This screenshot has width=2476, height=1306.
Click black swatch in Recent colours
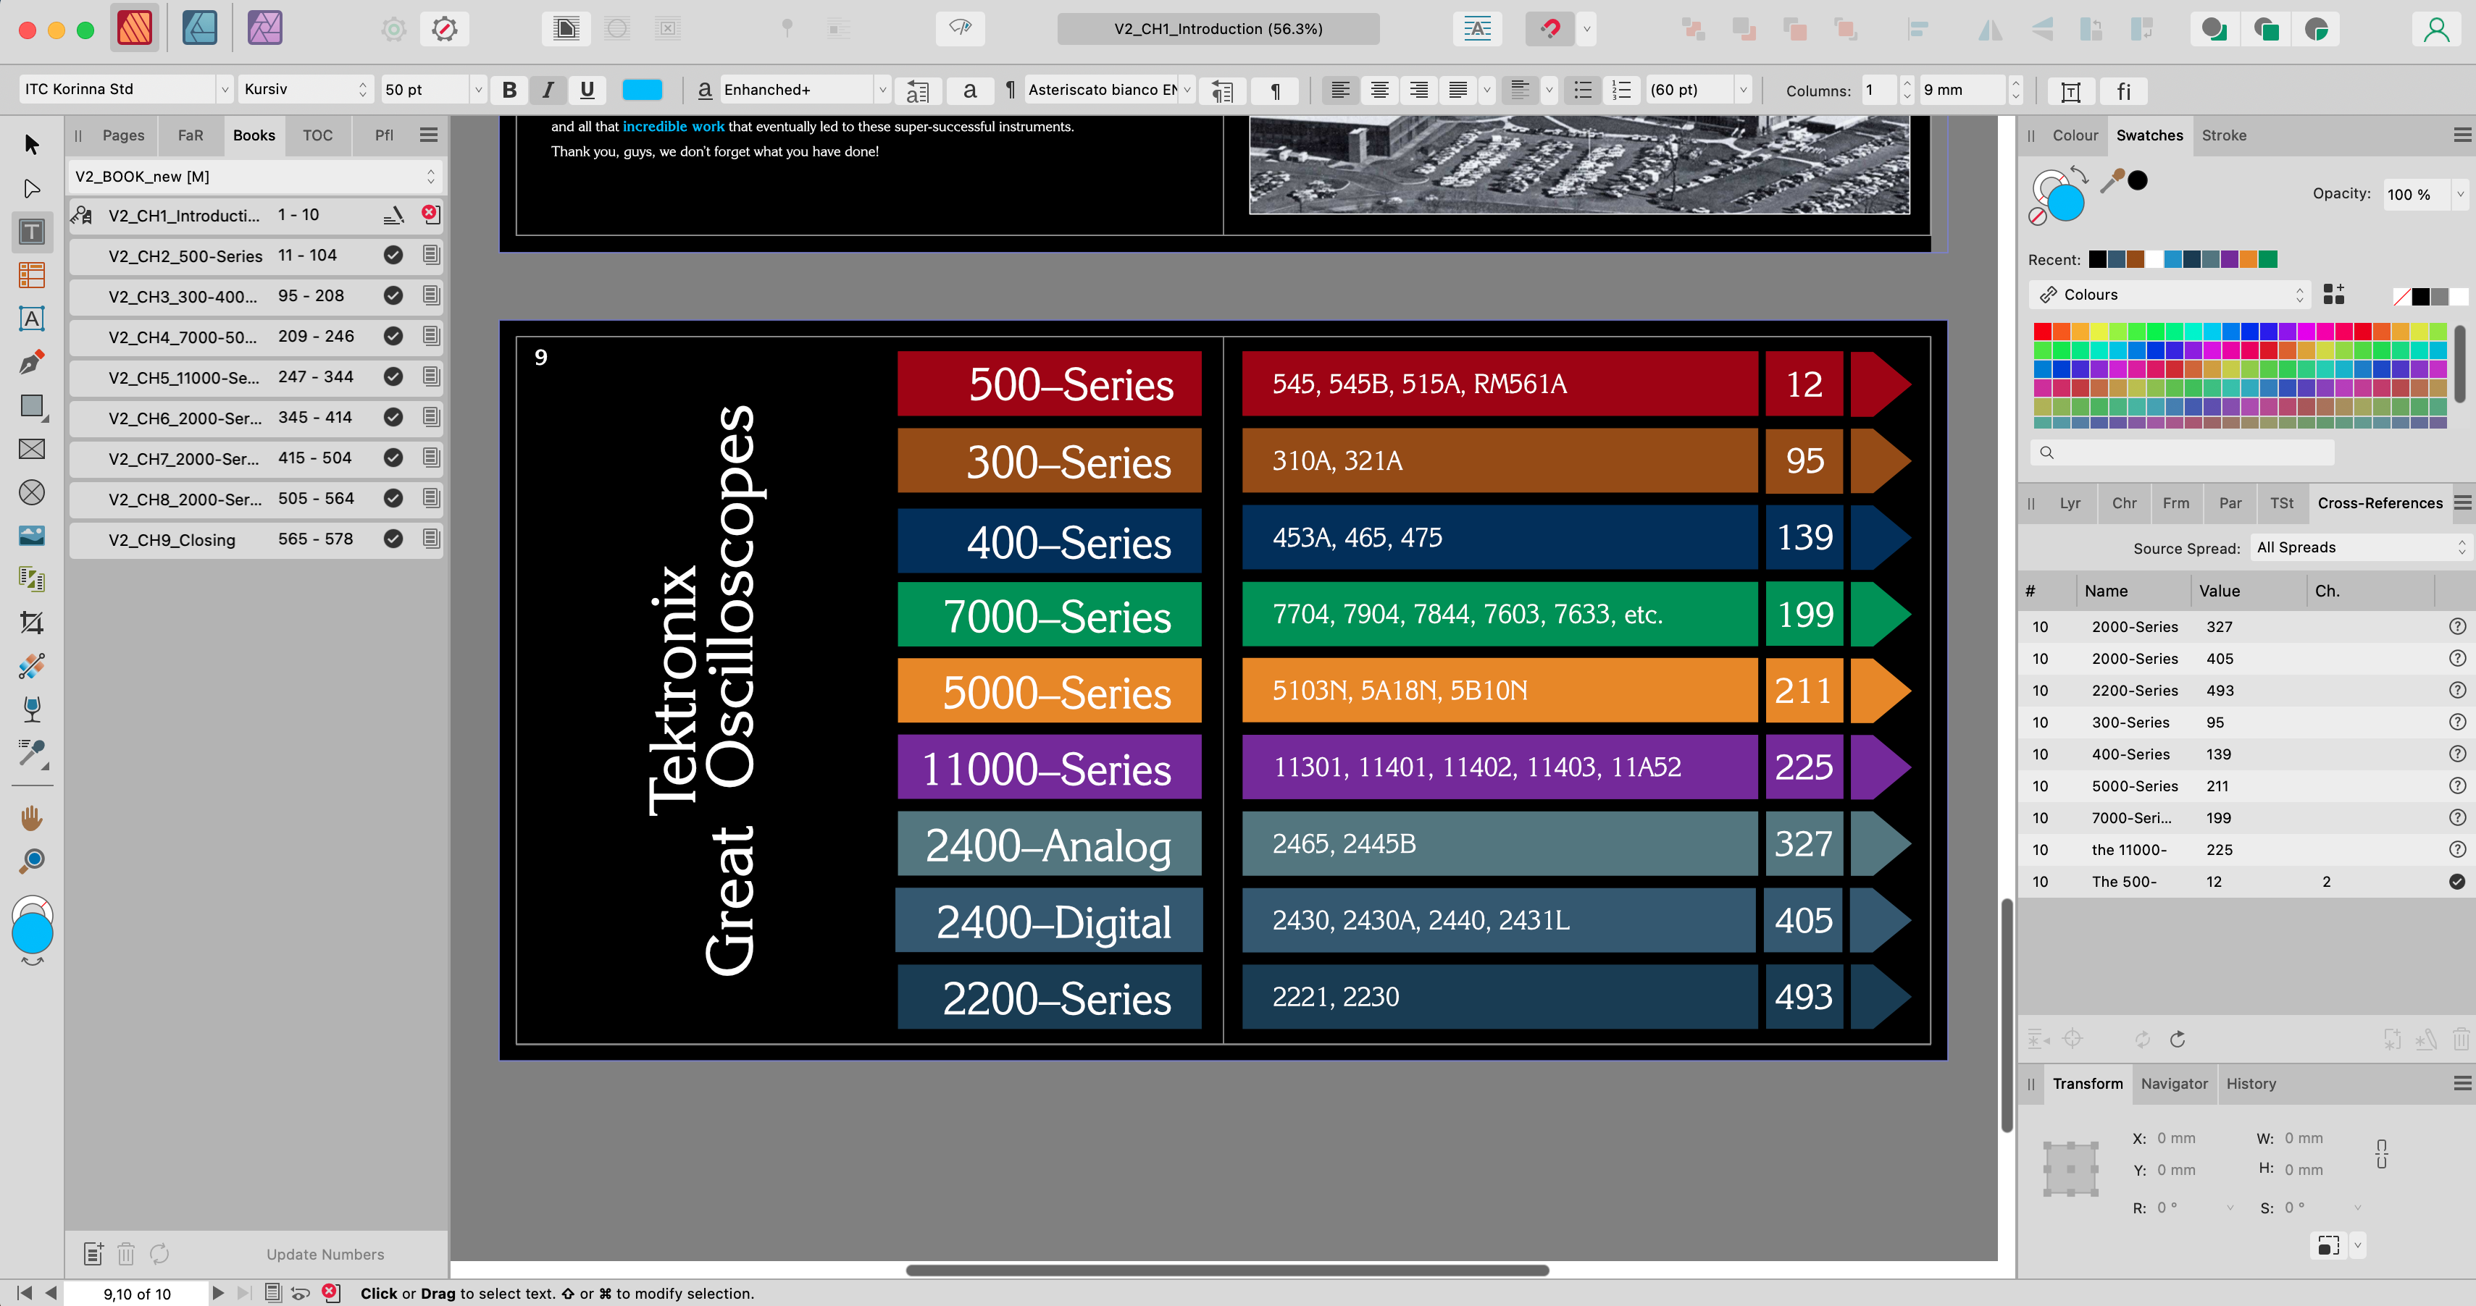(2097, 259)
